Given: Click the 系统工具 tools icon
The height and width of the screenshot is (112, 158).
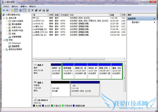Looking at the screenshot, I should point(7,18).
